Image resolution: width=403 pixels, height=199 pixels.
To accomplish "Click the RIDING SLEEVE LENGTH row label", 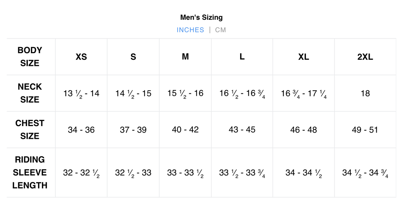I will pyautogui.click(x=30, y=172).
